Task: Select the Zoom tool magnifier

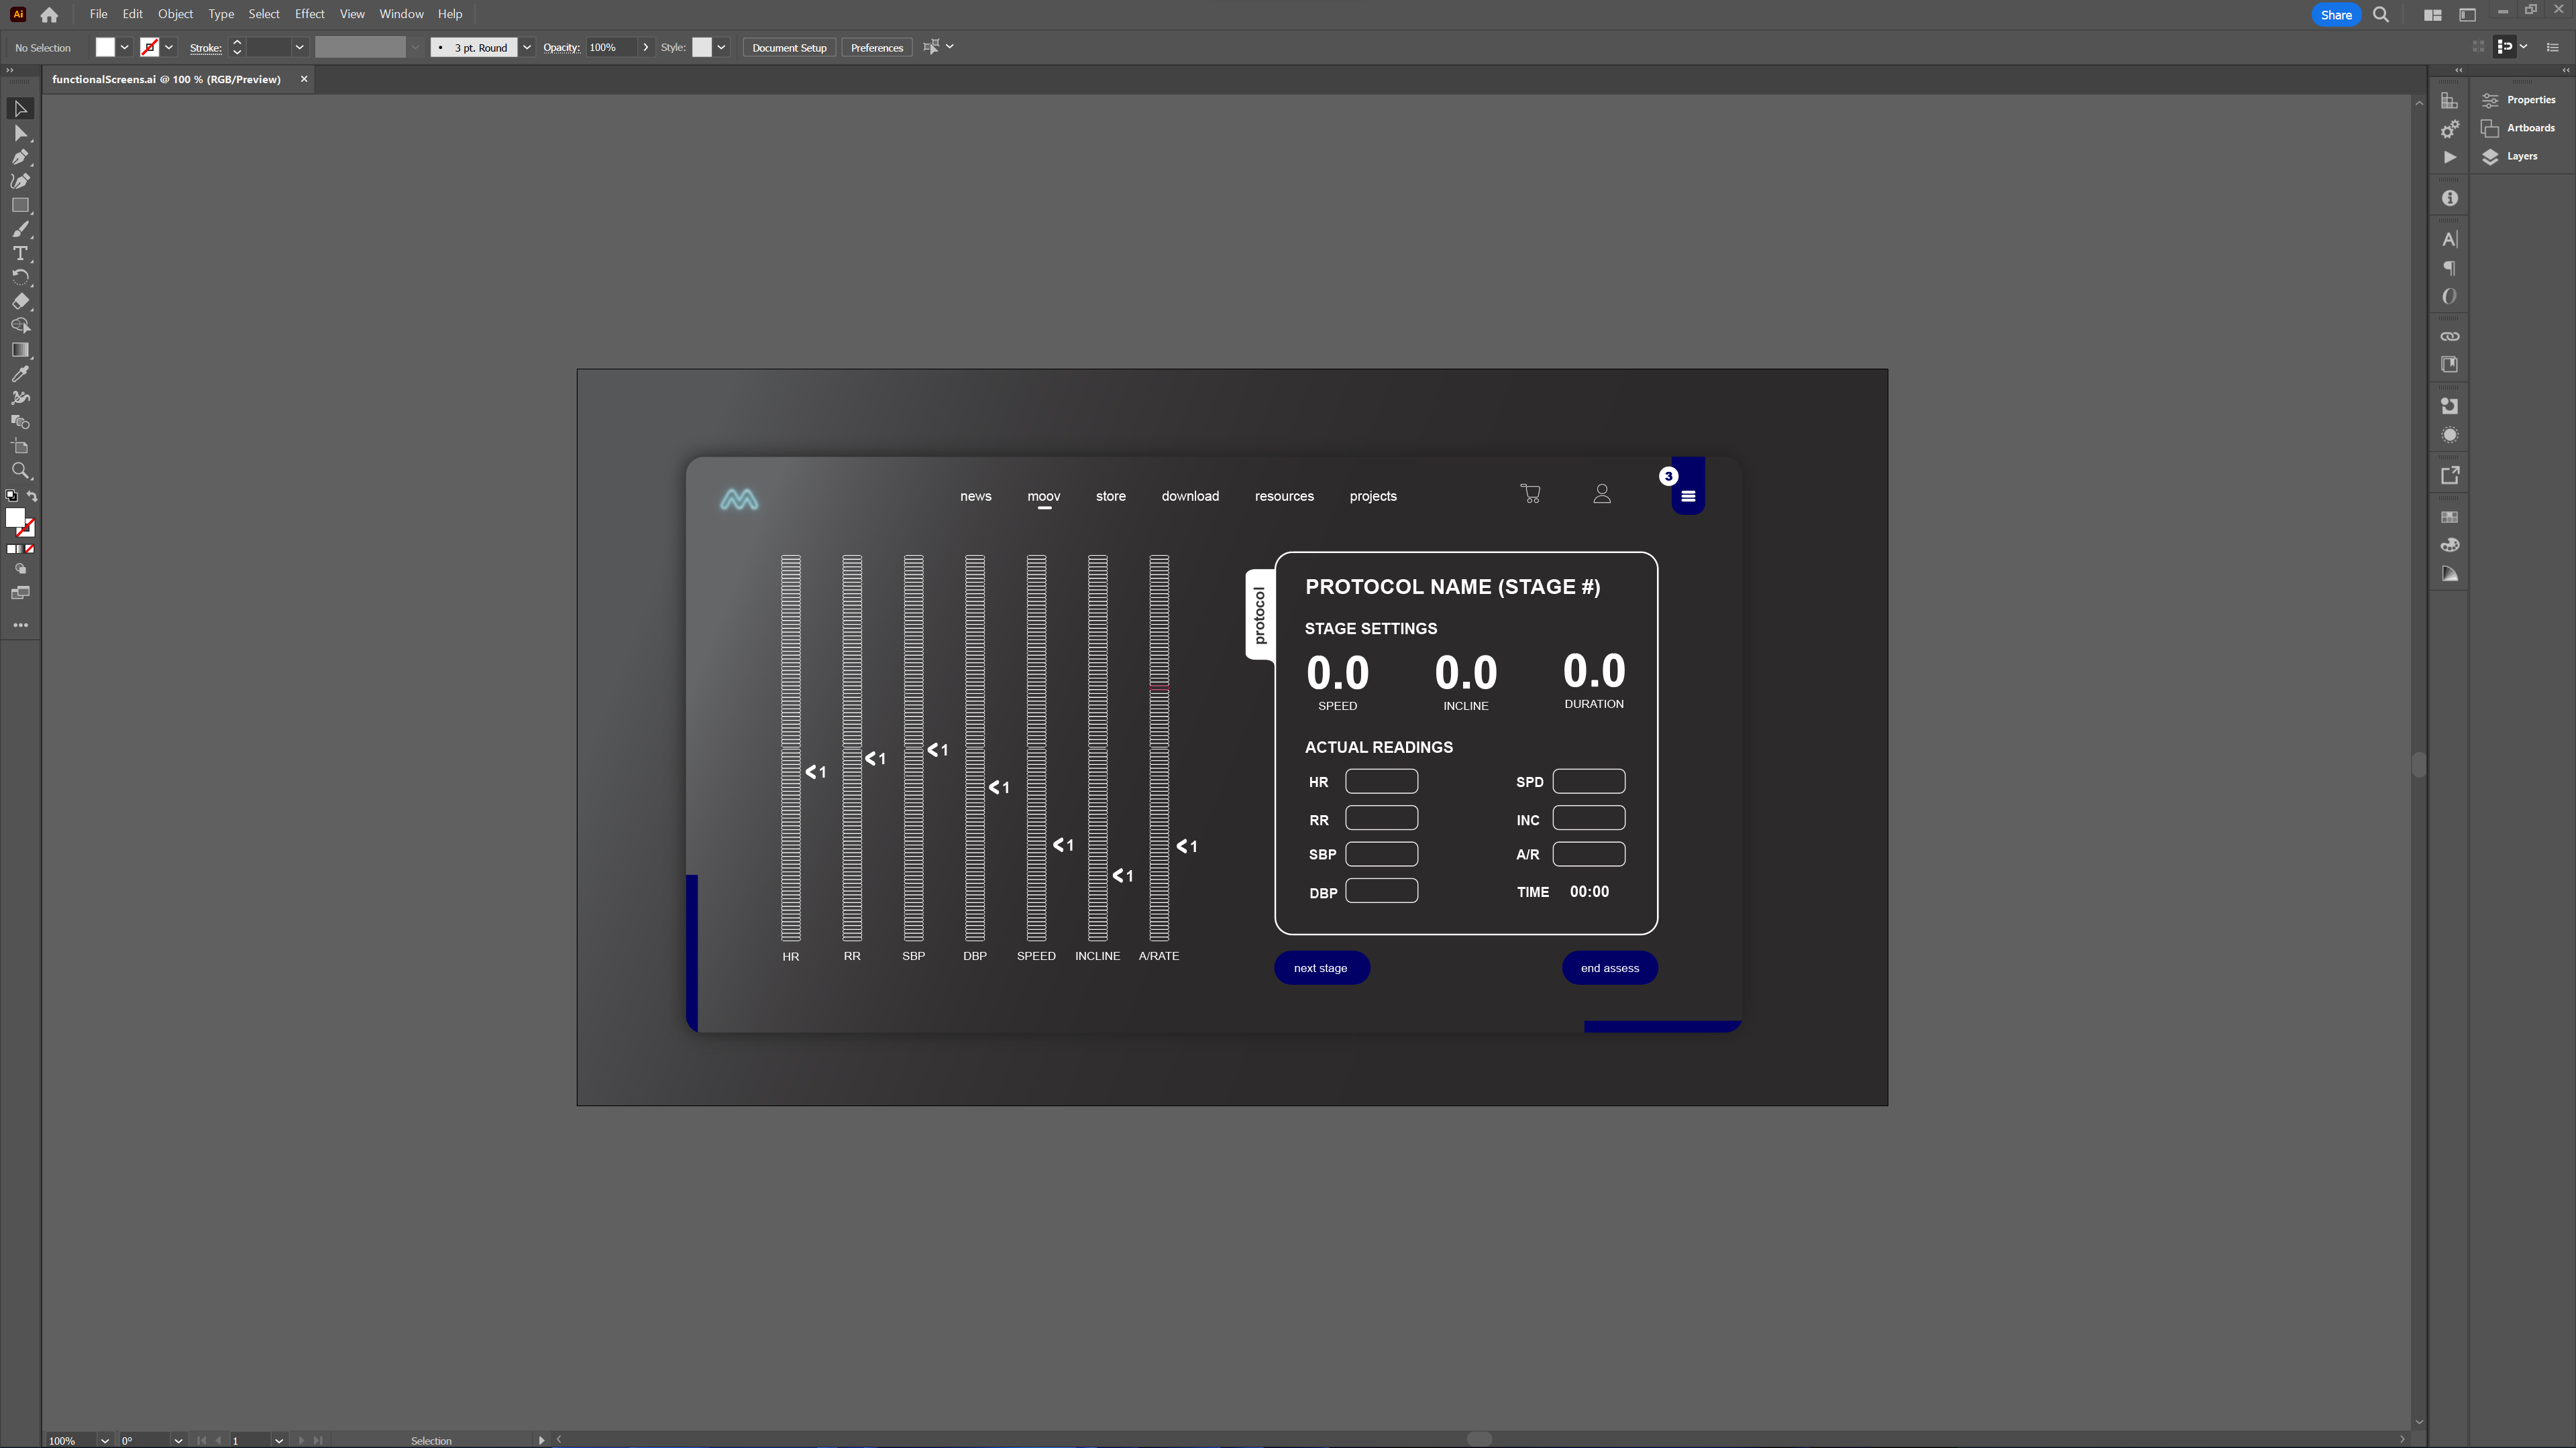Action: point(20,471)
